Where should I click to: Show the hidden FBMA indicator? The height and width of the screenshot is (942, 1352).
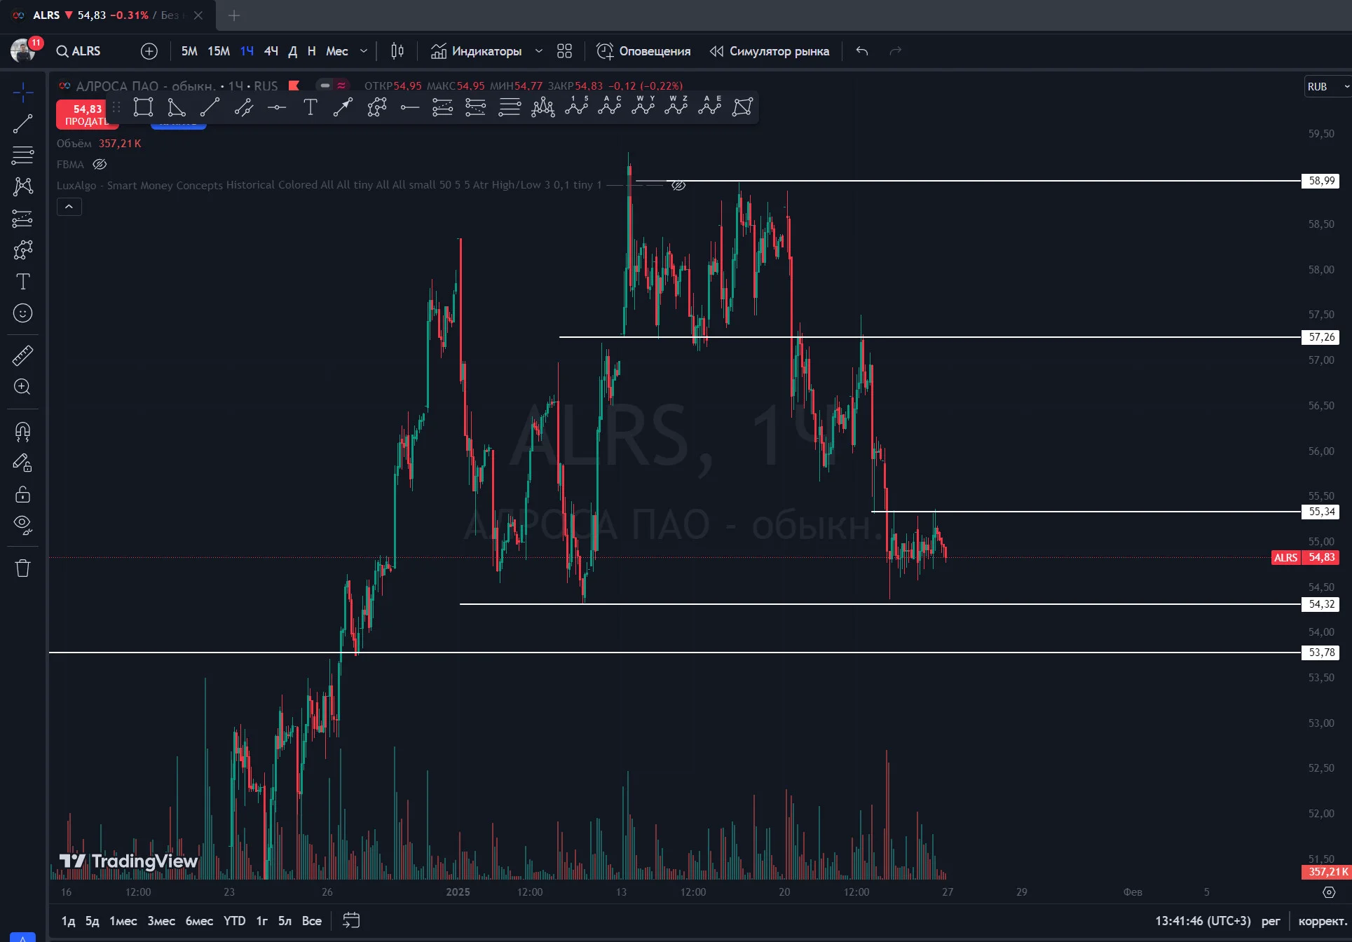(100, 165)
